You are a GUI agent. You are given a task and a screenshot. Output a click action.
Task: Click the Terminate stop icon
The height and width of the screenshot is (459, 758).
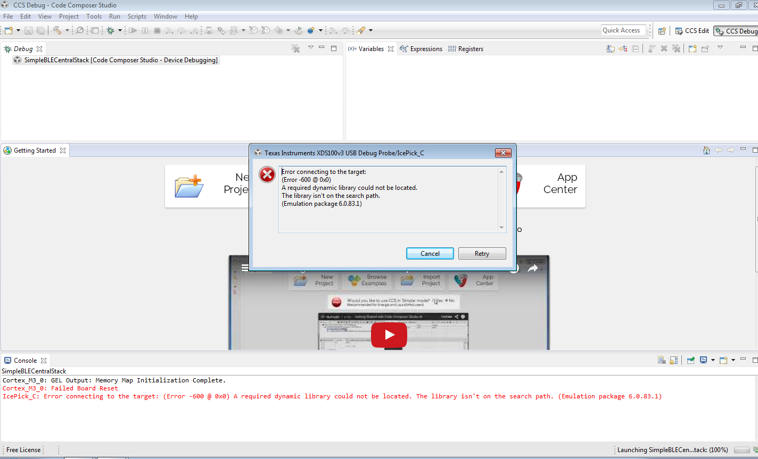(x=157, y=30)
